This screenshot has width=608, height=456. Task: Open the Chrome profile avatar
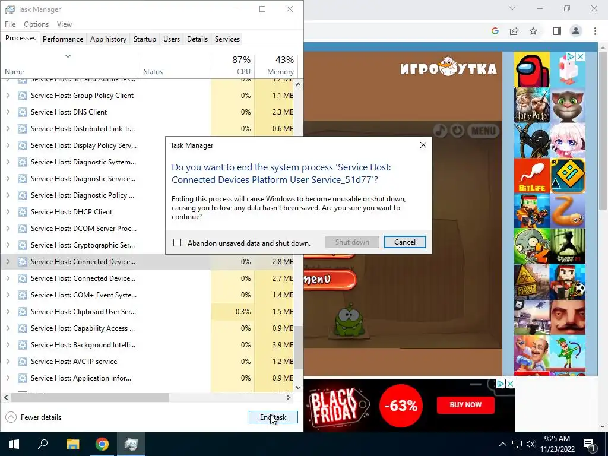[x=576, y=31]
